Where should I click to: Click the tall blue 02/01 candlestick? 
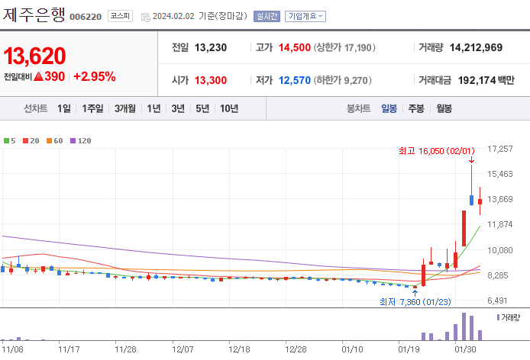click(x=471, y=200)
